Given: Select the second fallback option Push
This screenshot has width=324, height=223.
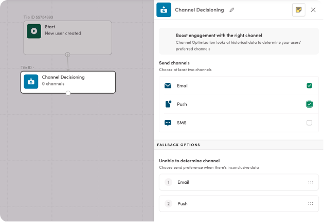Looking at the screenshot, I should pyautogui.click(x=236, y=203).
